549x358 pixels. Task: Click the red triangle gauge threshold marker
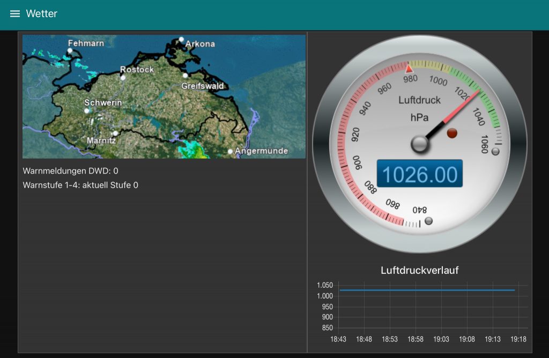409,69
